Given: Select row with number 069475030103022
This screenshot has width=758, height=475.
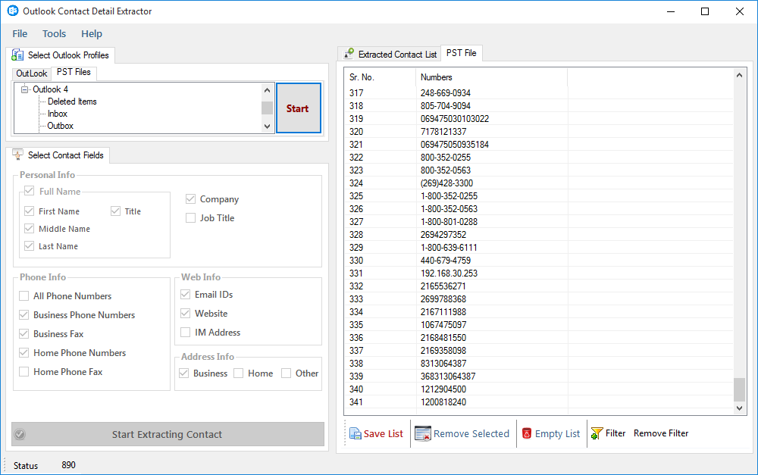Looking at the screenshot, I should (539, 118).
